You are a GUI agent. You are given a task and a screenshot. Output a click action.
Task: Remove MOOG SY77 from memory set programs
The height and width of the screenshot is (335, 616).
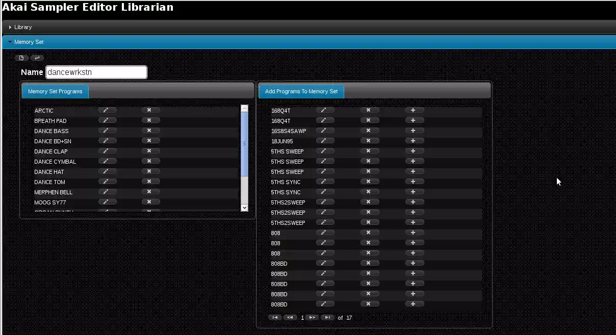[x=150, y=201]
